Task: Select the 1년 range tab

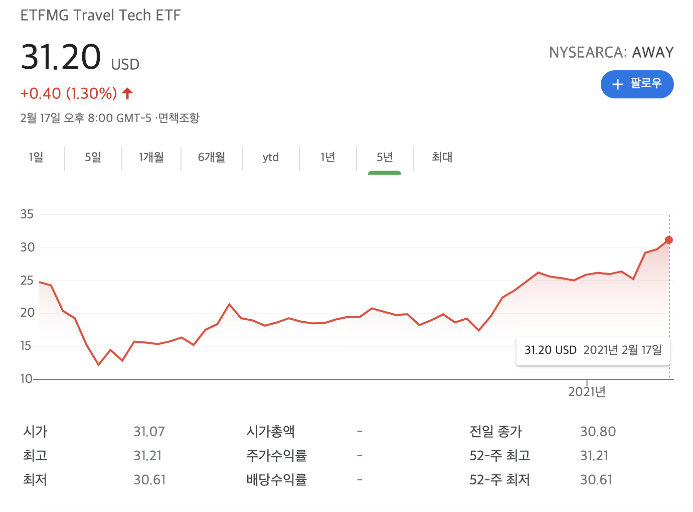Action: [x=328, y=158]
